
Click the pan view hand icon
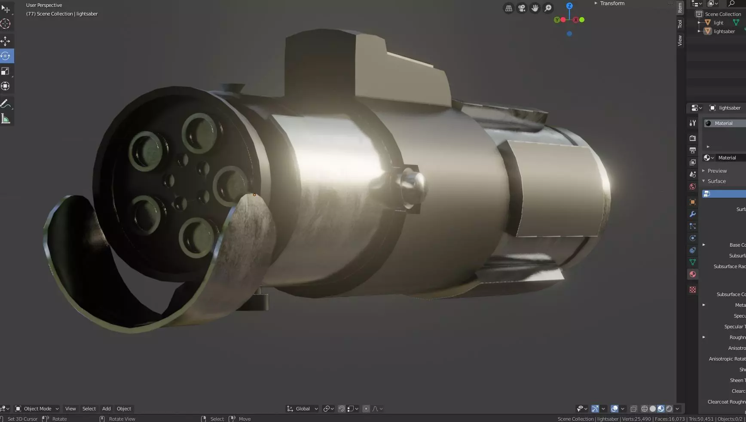pyautogui.click(x=535, y=8)
